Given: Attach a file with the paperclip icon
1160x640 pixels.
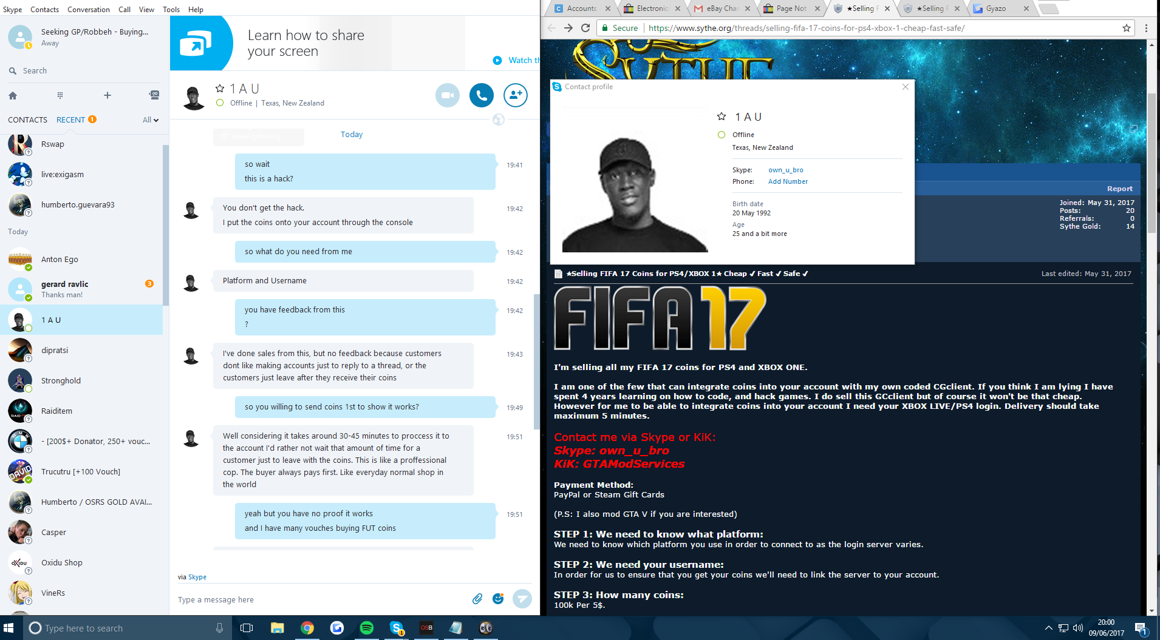Looking at the screenshot, I should click(477, 599).
